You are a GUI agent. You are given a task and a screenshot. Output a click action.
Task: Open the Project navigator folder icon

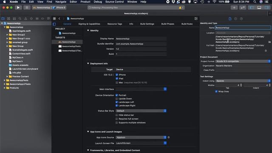3,19
